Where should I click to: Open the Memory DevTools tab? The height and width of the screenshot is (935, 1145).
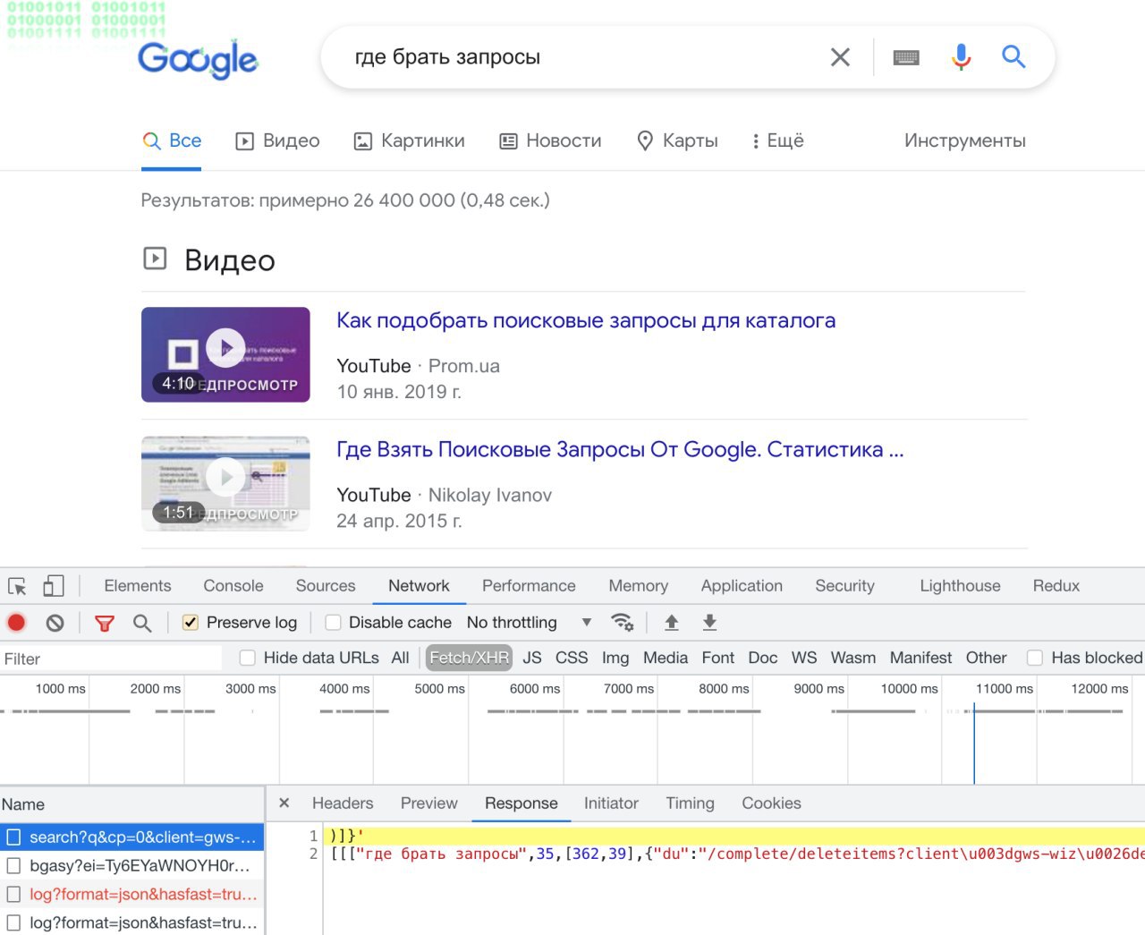point(639,586)
